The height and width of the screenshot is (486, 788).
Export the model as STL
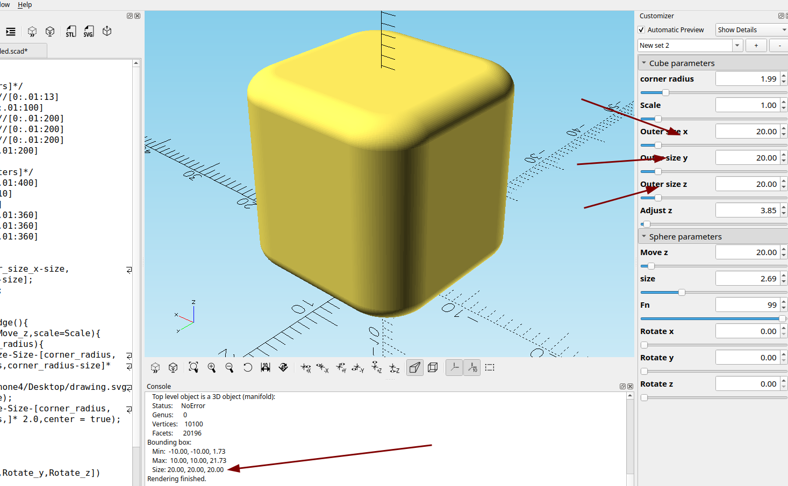tap(71, 32)
